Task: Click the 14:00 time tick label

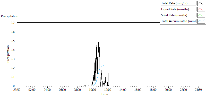Action: point(123,90)
